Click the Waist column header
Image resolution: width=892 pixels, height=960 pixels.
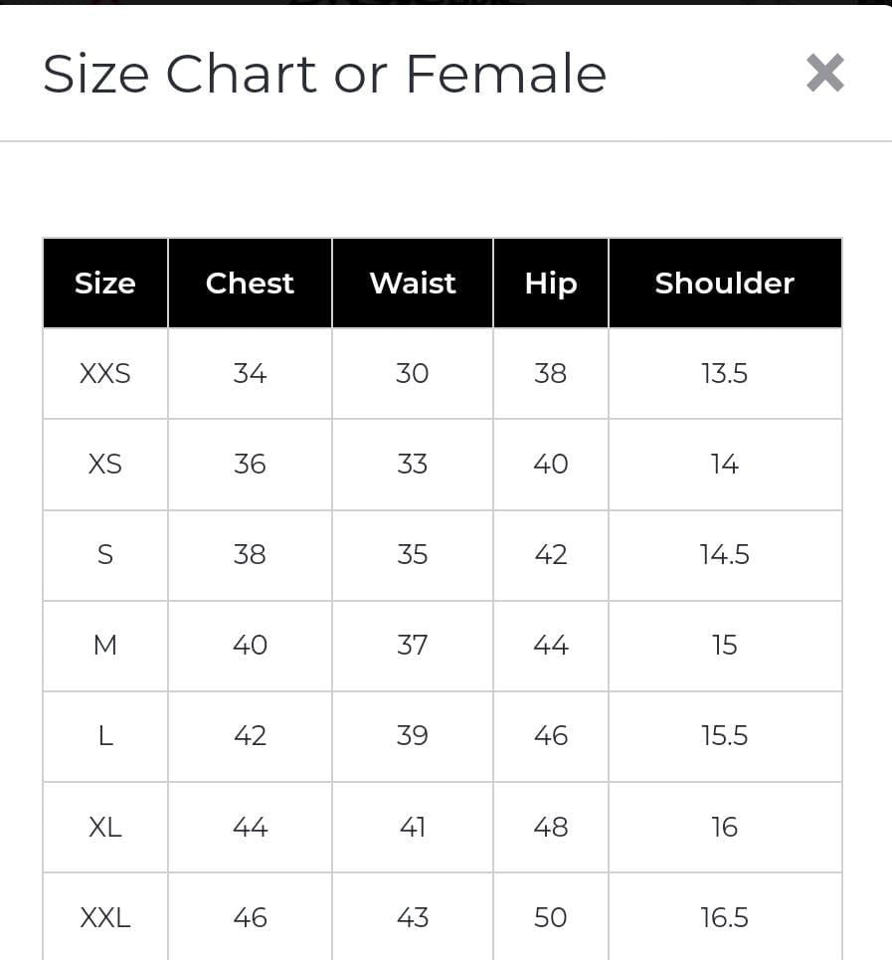(x=413, y=284)
